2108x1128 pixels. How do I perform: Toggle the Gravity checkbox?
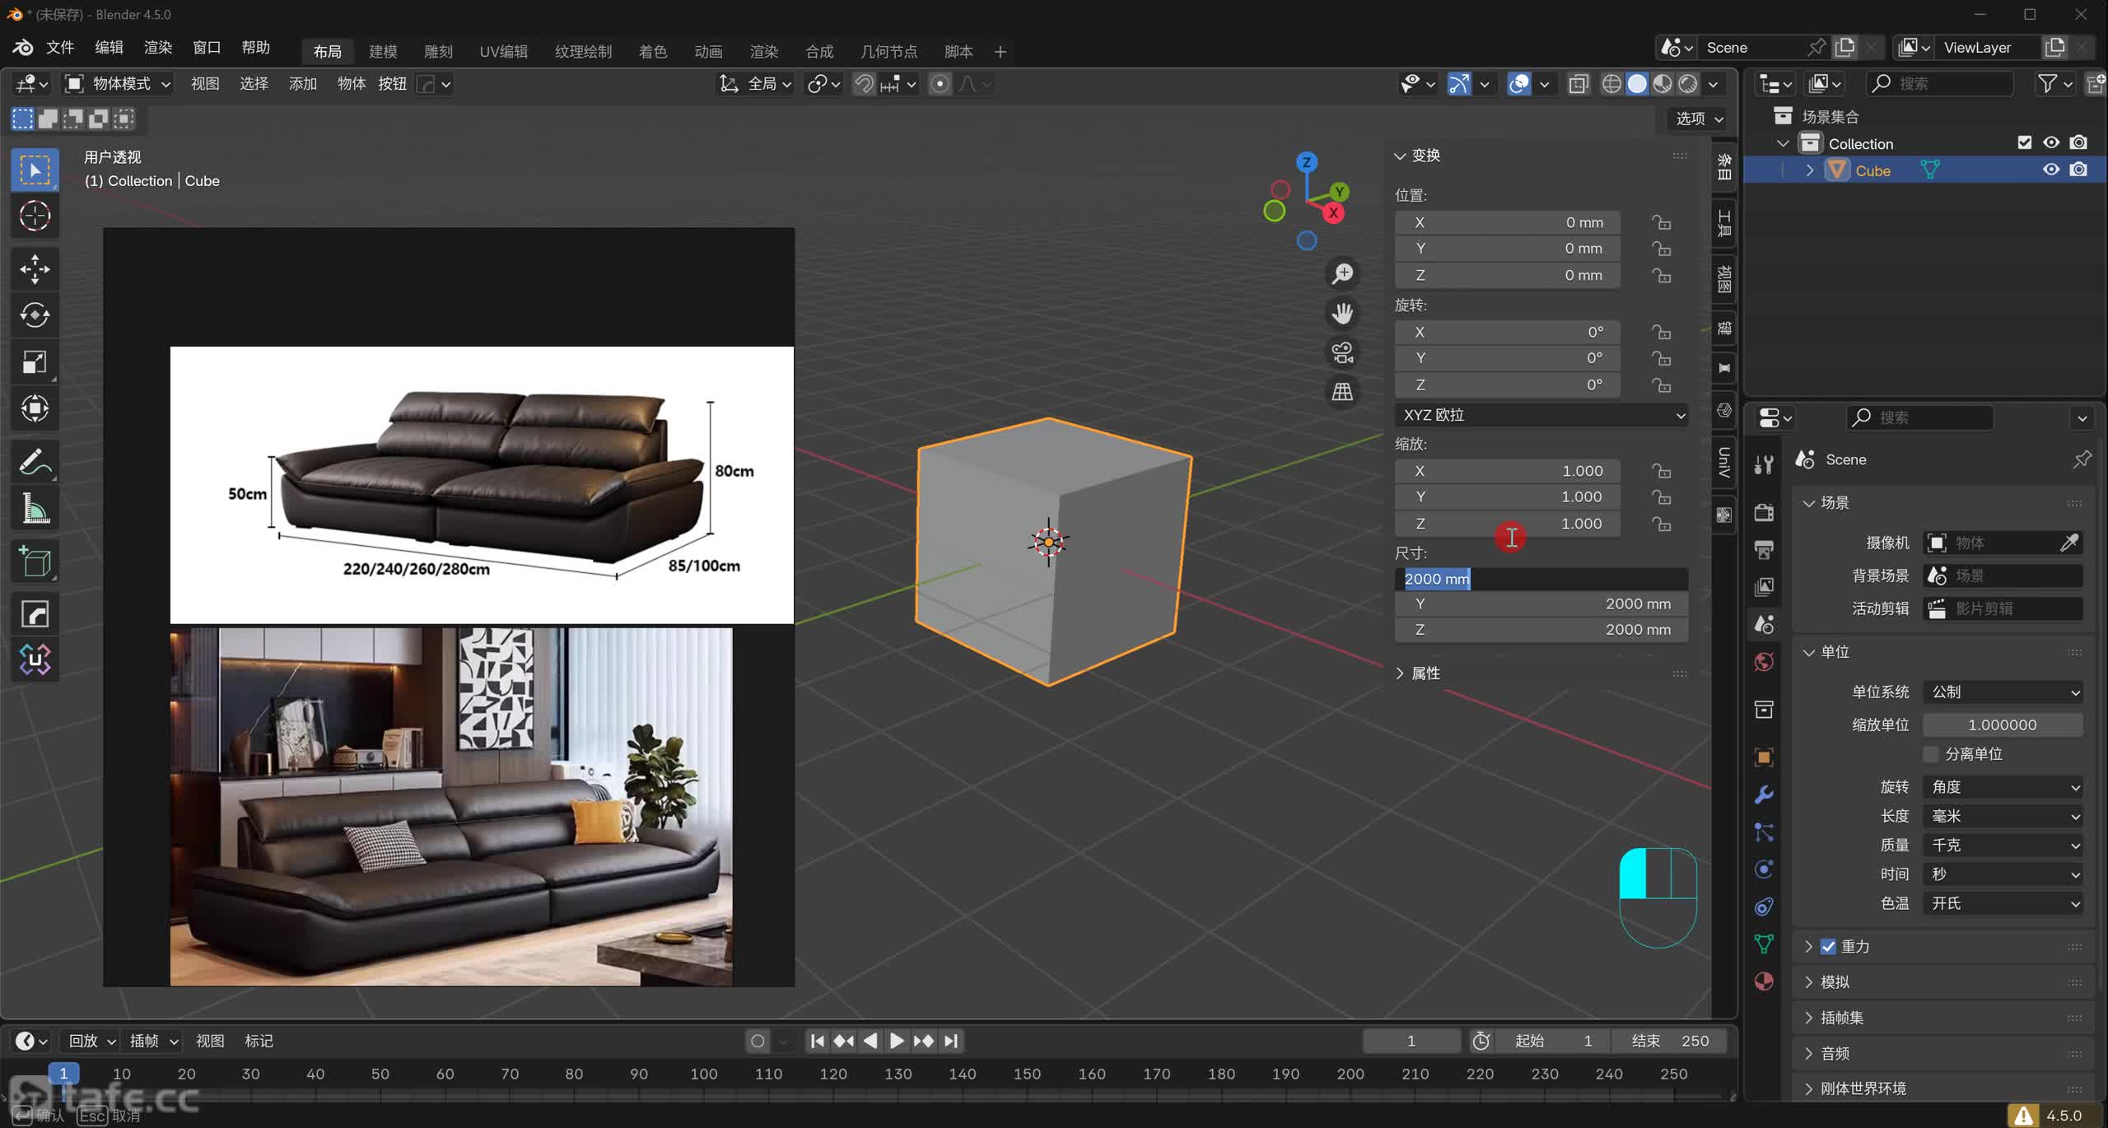coord(1828,946)
